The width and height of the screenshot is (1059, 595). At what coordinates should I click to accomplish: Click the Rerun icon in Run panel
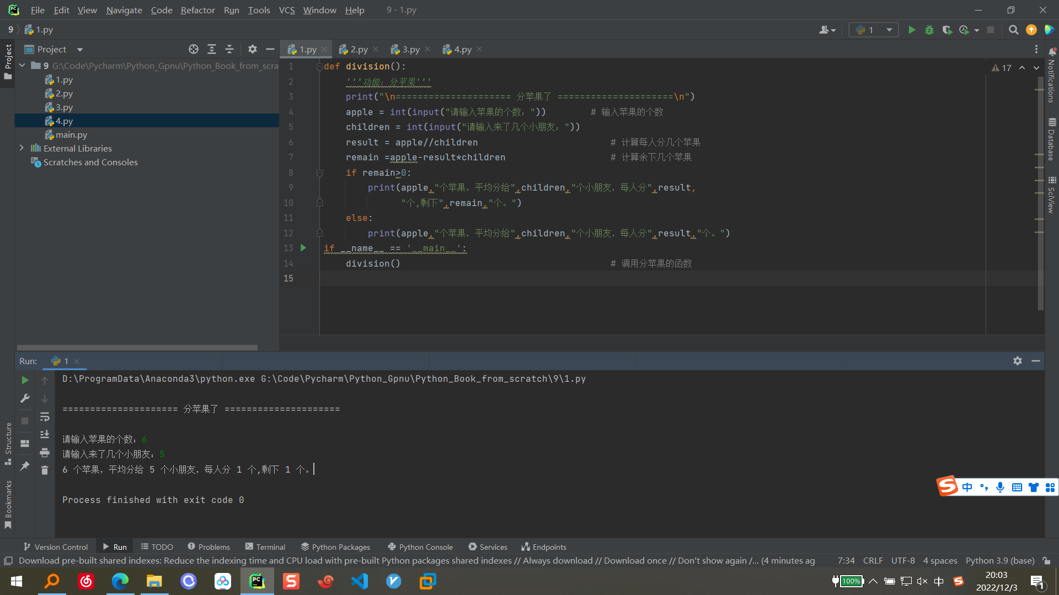pos(25,380)
